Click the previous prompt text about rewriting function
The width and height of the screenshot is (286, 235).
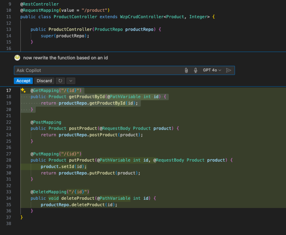click(x=65, y=58)
